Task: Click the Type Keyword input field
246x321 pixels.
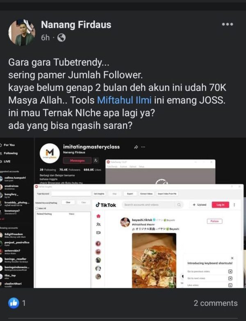Action: pos(71,194)
